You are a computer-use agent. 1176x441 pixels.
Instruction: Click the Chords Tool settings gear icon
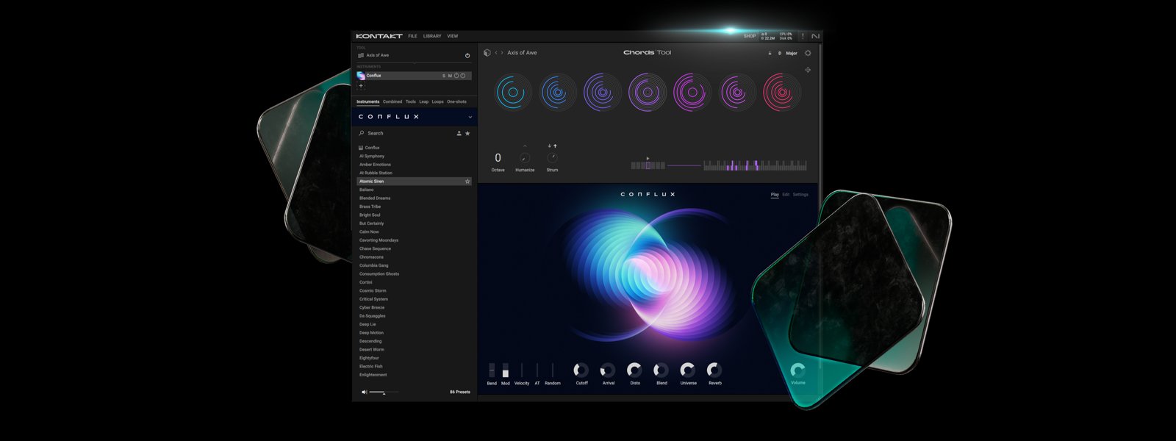(808, 53)
